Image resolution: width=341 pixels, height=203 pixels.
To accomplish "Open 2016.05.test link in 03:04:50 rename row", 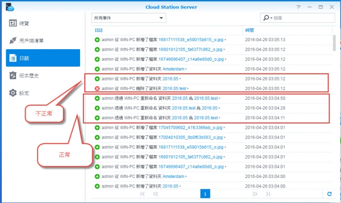I will pyautogui.click(x=206, y=98).
